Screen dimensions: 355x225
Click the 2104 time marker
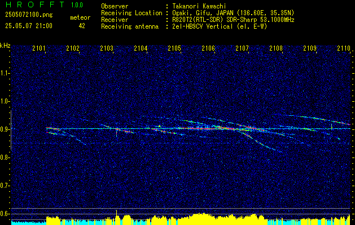pos(141,48)
